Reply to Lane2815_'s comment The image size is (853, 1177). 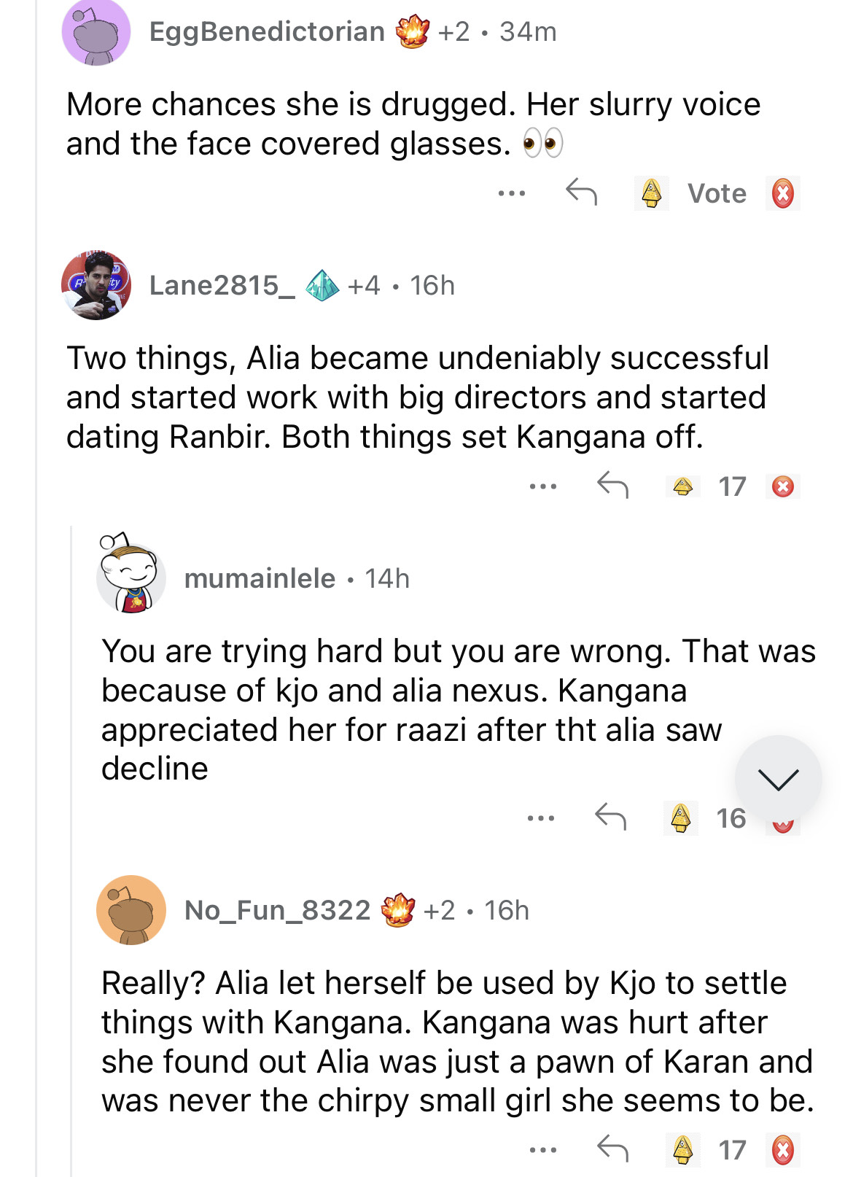click(612, 485)
